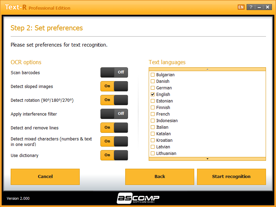This screenshot has height=207, width=276.
Task: Toggle Scan barcodes switch on
Action: tap(114, 72)
